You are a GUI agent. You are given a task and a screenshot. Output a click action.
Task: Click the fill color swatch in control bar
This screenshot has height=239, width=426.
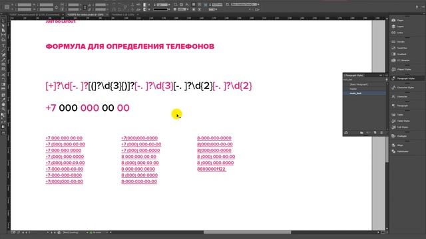pos(145,5)
